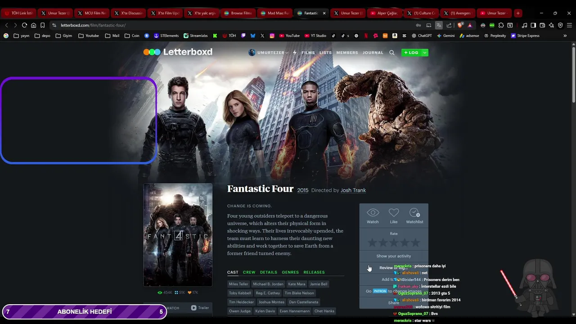Open Gemini bookmark
Screen dimensions: 576x324
coord(445,36)
